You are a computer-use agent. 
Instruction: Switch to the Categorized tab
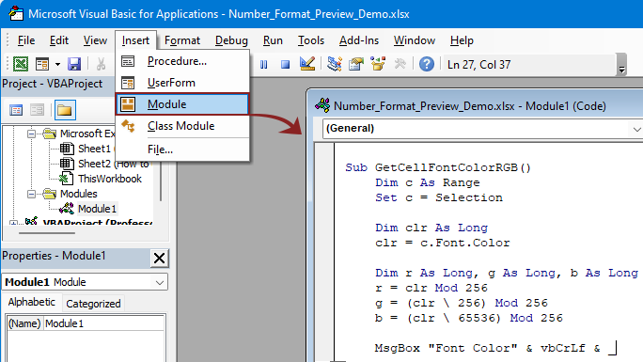click(x=93, y=304)
